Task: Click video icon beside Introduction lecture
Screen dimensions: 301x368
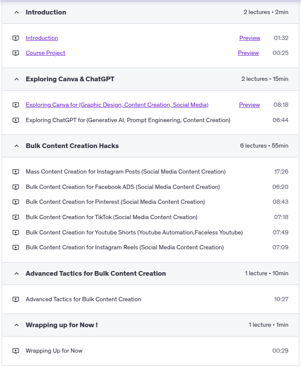Action: (x=16, y=38)
